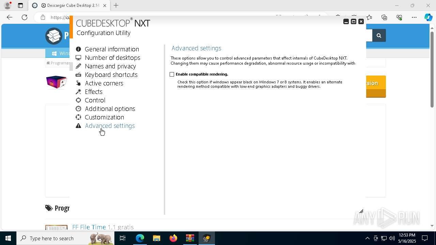The image size is (436, 245).
Task: Maximize the CubeDesktop NXT configuration window
Action: coord(354,21)
